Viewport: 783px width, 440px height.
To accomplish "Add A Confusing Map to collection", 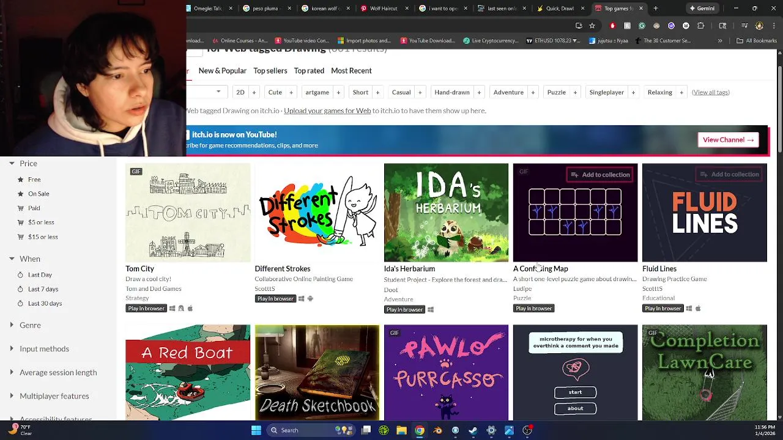I will [600, 175].
